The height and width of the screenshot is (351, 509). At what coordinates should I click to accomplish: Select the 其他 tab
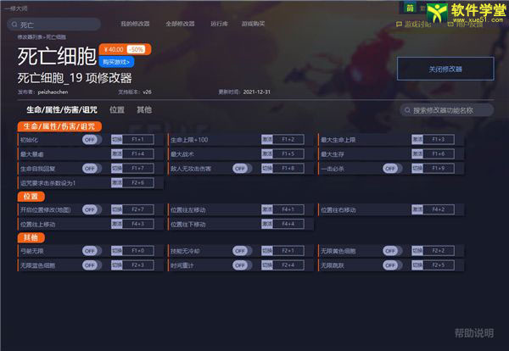click(x=144, y=110)
